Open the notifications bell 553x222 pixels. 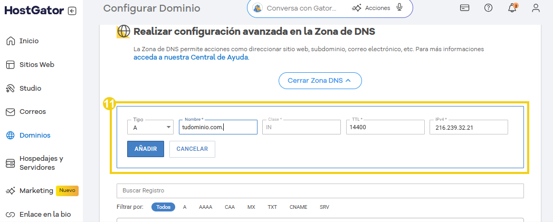point(512,8)
